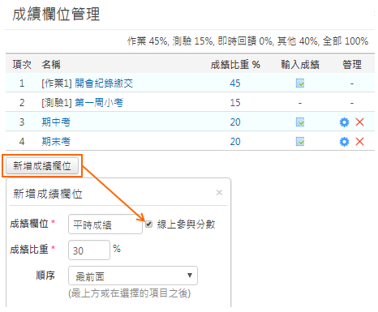
Task: Click the 成績比重 percent input field
Action: pyautogui.click(x=89, y=250)
